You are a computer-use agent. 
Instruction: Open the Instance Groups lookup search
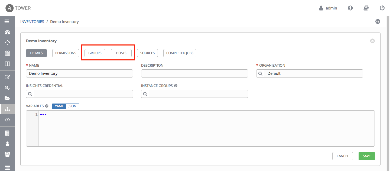click(145, 94)
